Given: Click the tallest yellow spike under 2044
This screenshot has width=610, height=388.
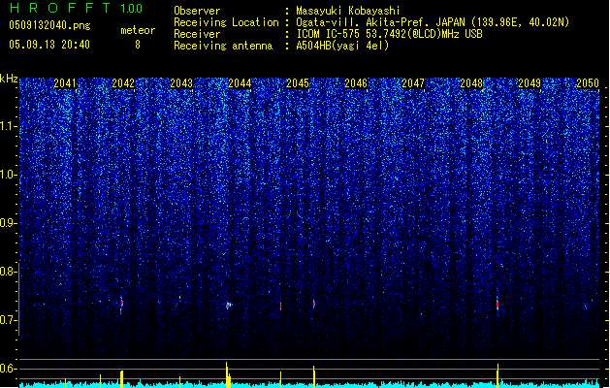Looking at the screenshot, I should [x=227, y=374].
